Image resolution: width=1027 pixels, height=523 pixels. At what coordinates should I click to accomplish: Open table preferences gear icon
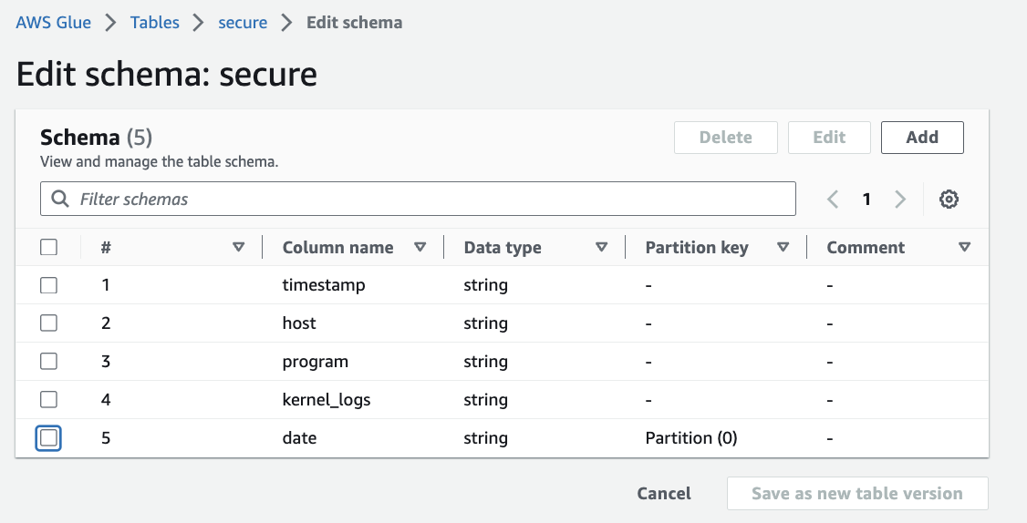949,199
